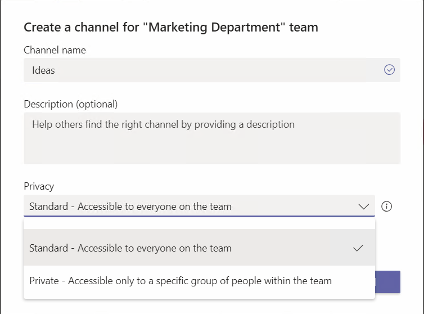Viewport: 424px width, 314px height.
Task: Click the "Privacy" label above the dropdown
Action: click(x=39, y=186)
